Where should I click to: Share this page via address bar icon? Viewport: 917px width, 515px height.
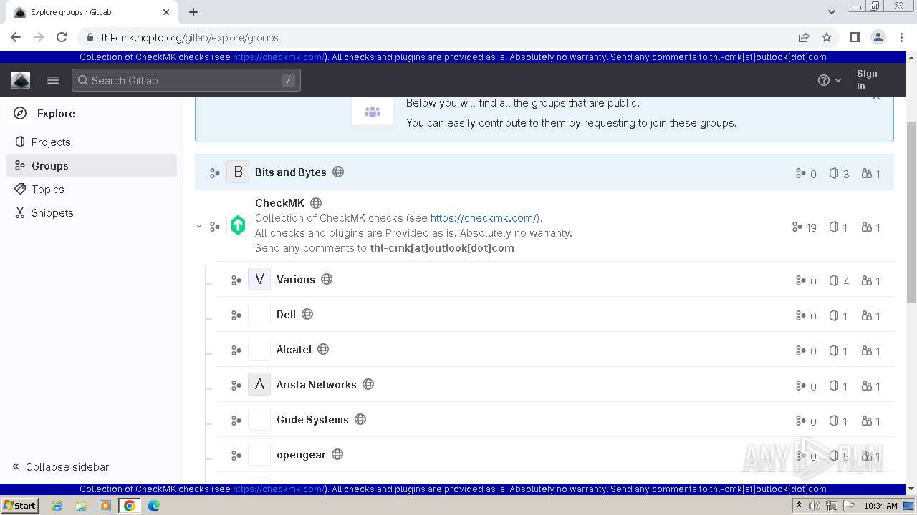[804, 37]
